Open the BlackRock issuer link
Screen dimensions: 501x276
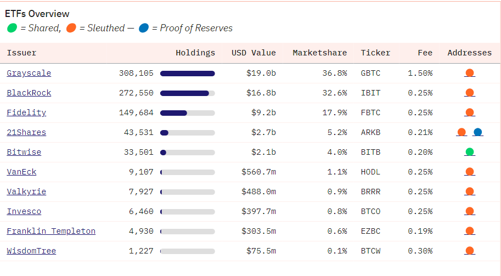[29, 93]
